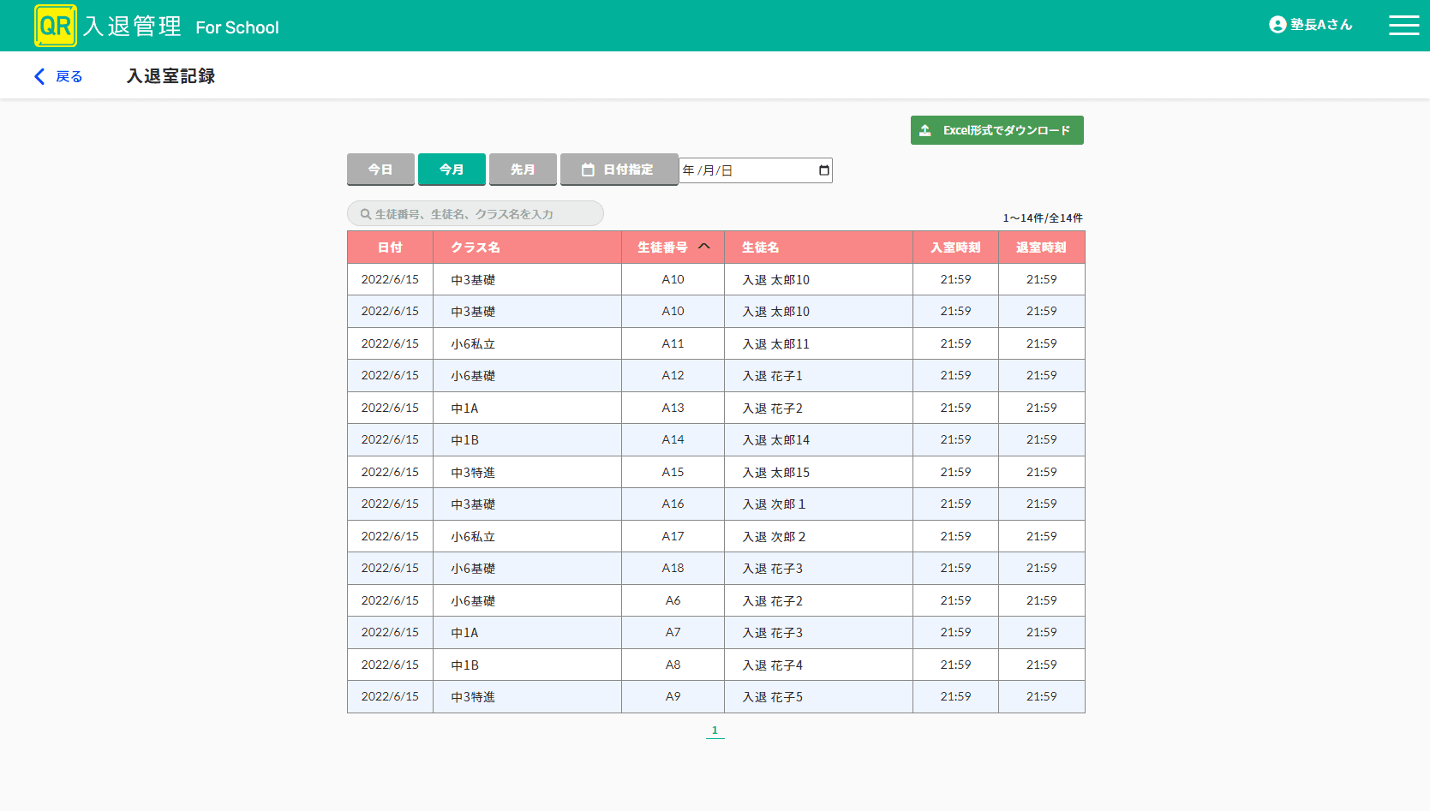Toggle sort arrow beside 生徒番号
The image size is (1430, 811).
point(704,247)
